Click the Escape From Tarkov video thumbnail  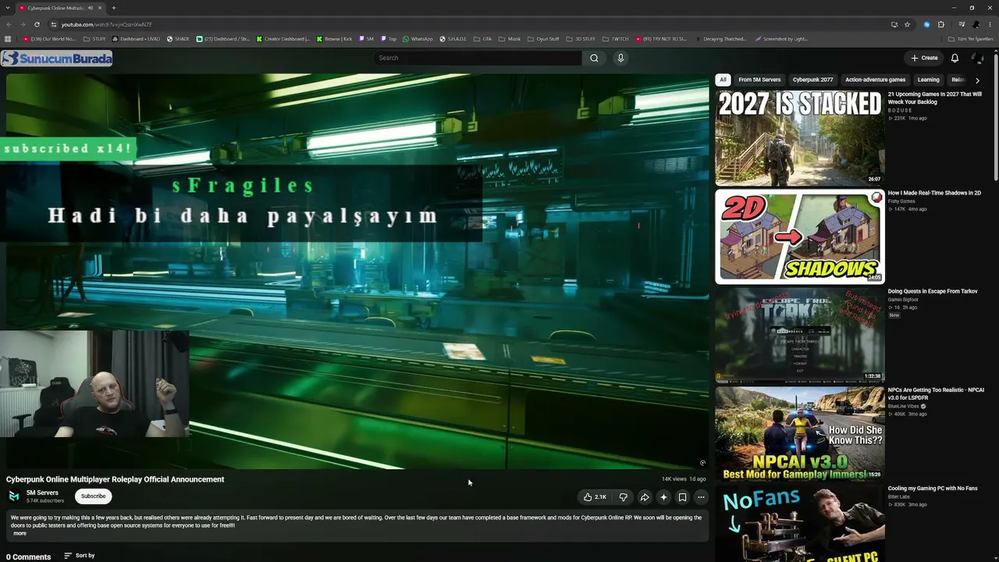pos(800,336)
